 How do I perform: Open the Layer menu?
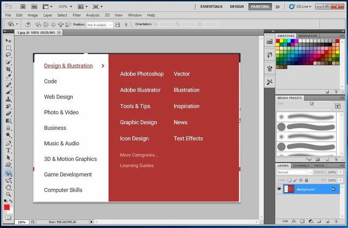[x=48, y=15]
